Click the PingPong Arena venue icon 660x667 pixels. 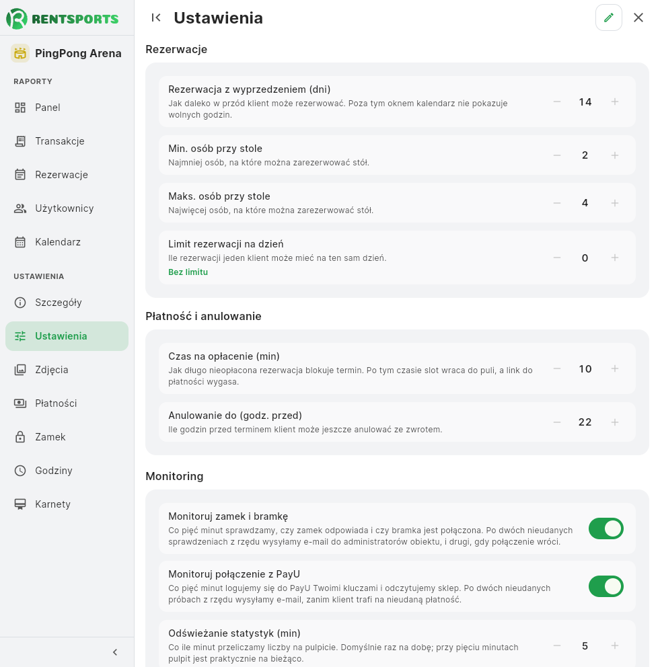[x=20, y=53]
